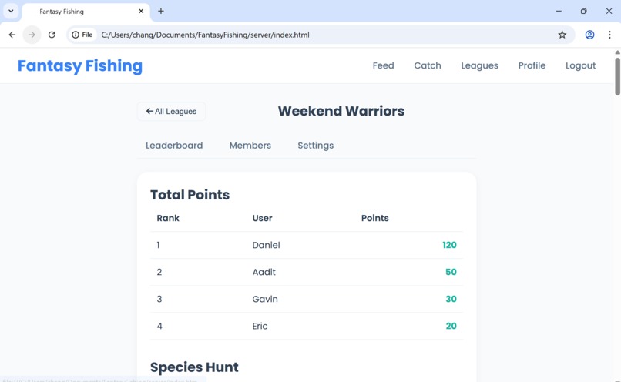Click the Points column header
Viewport: 621px width, 382px height.
(374, 218)
